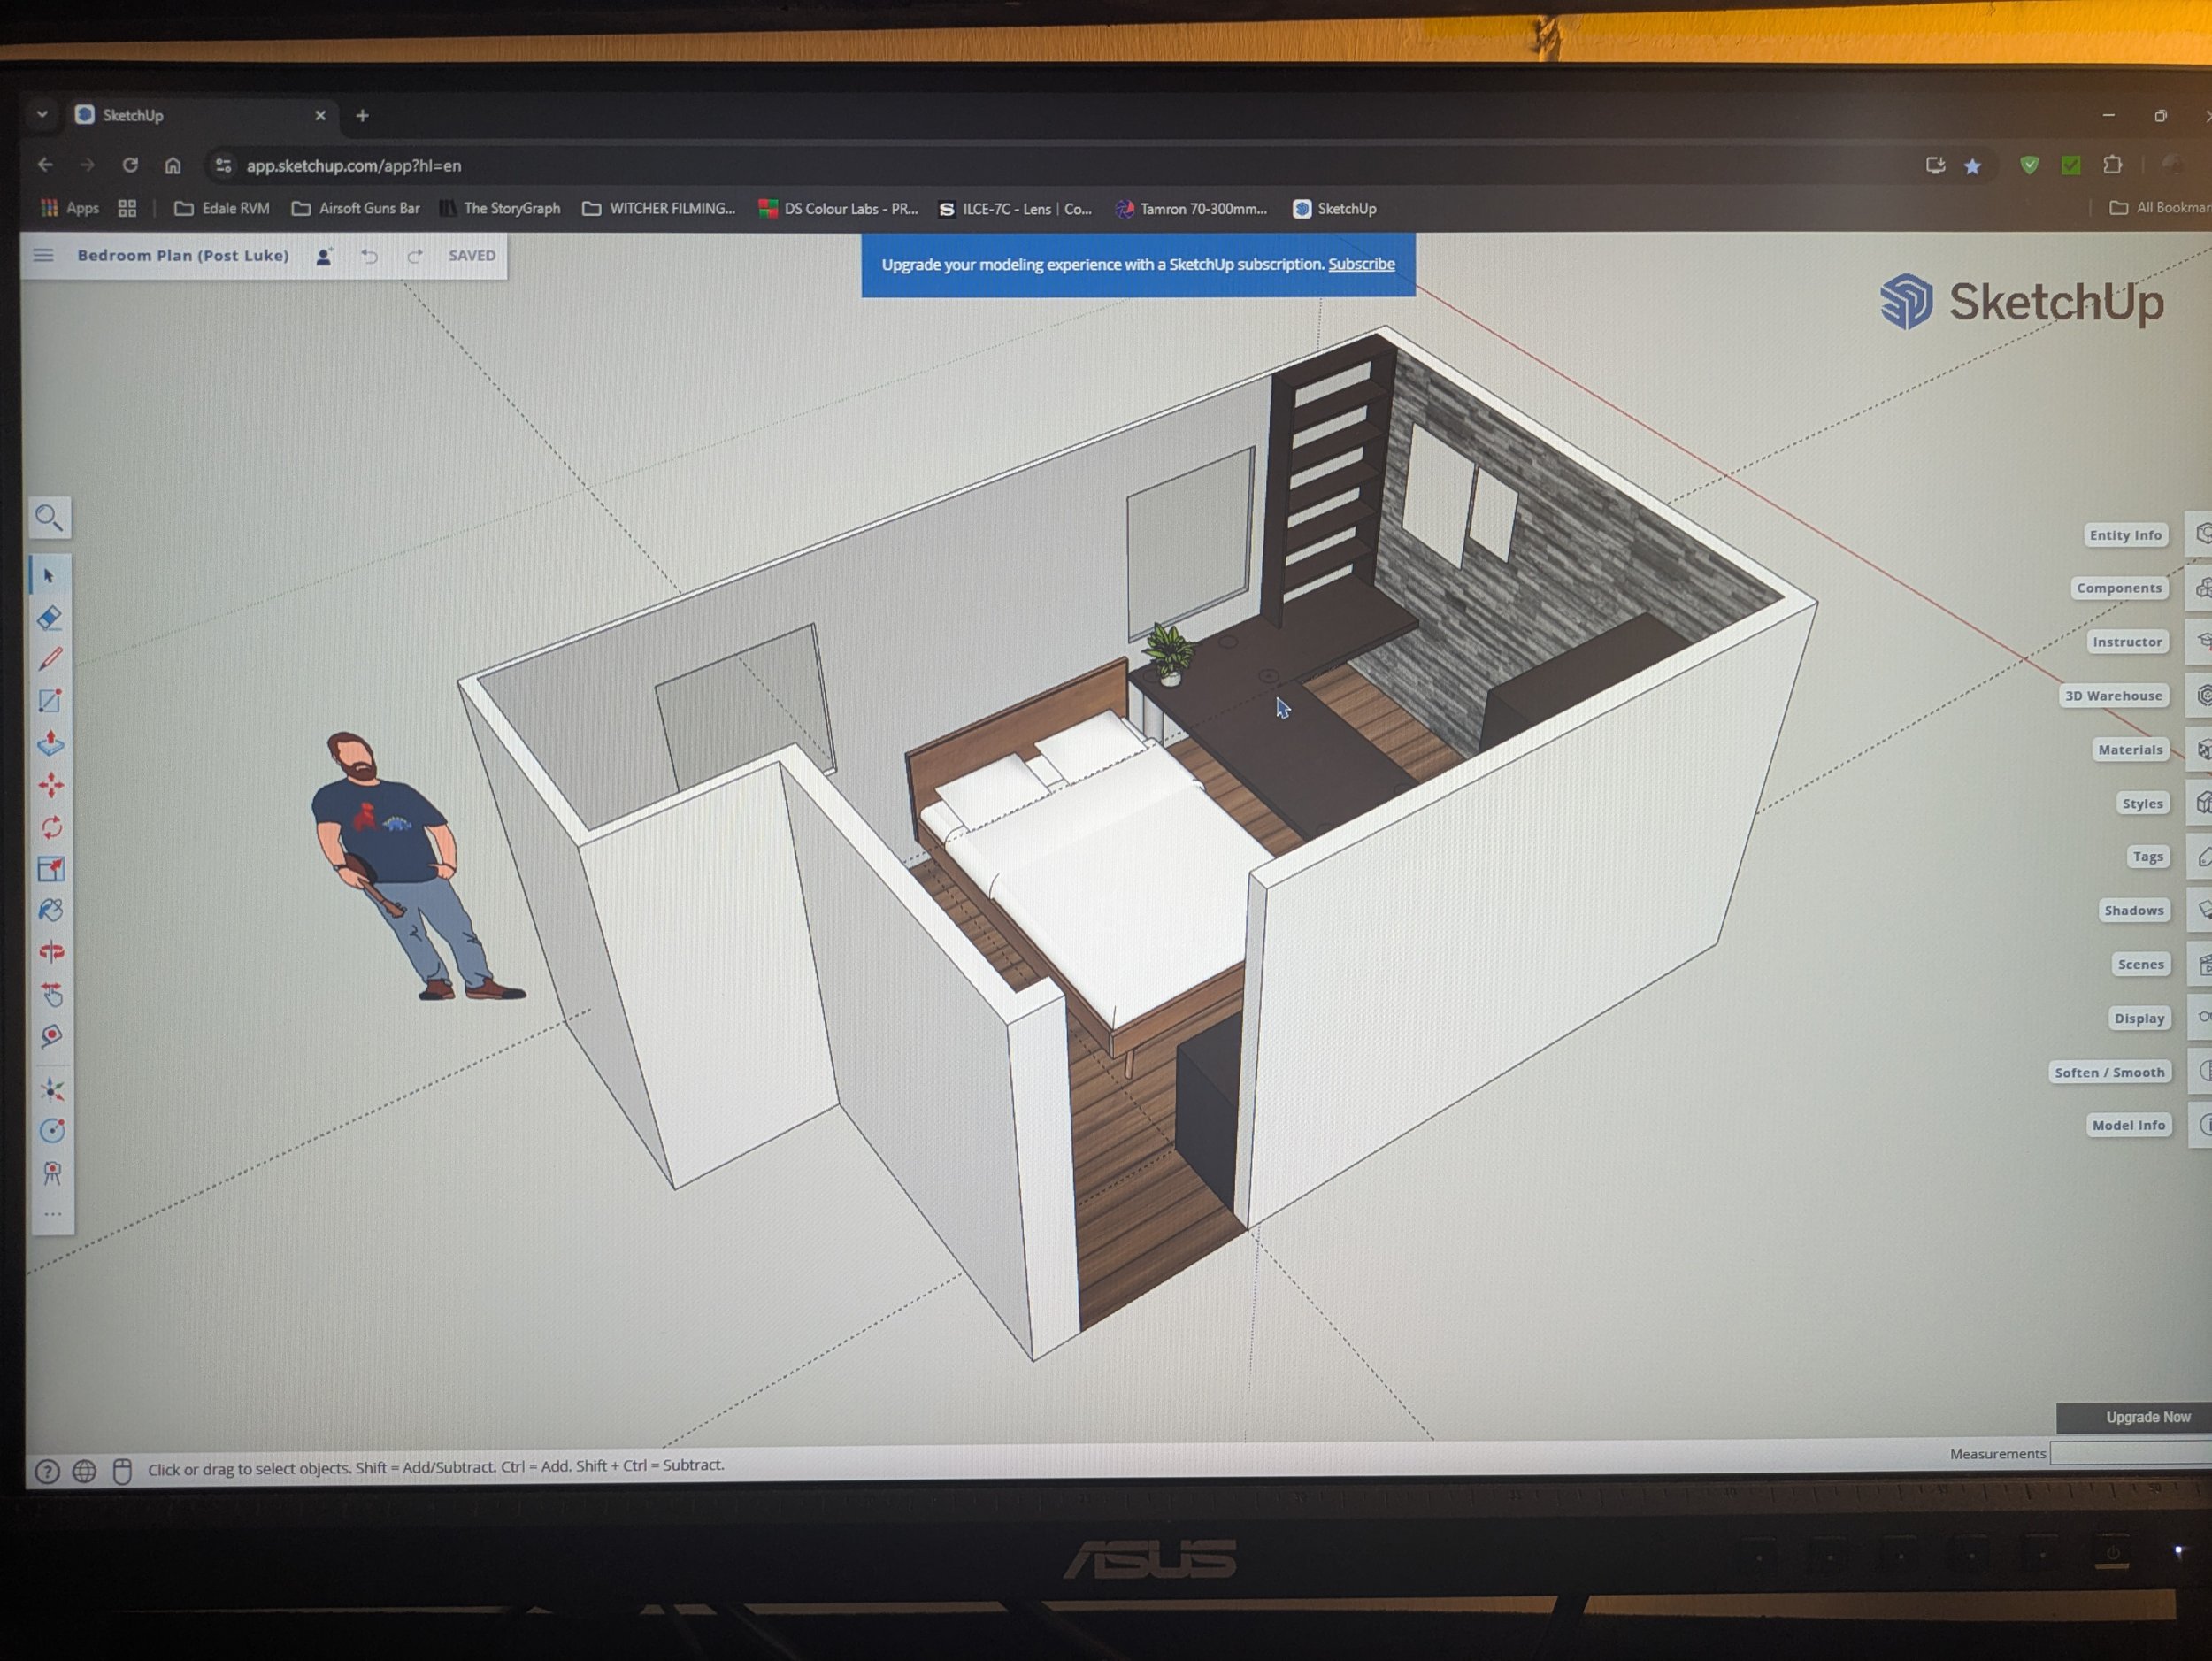Expand the more tools ellipsis

tap(52, 1214)
